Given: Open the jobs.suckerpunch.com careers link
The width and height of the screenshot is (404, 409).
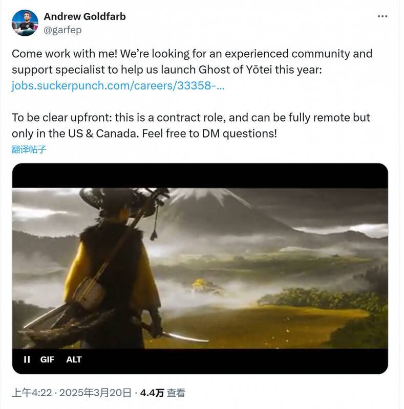Looking at the screenshot, I should 118,85.
